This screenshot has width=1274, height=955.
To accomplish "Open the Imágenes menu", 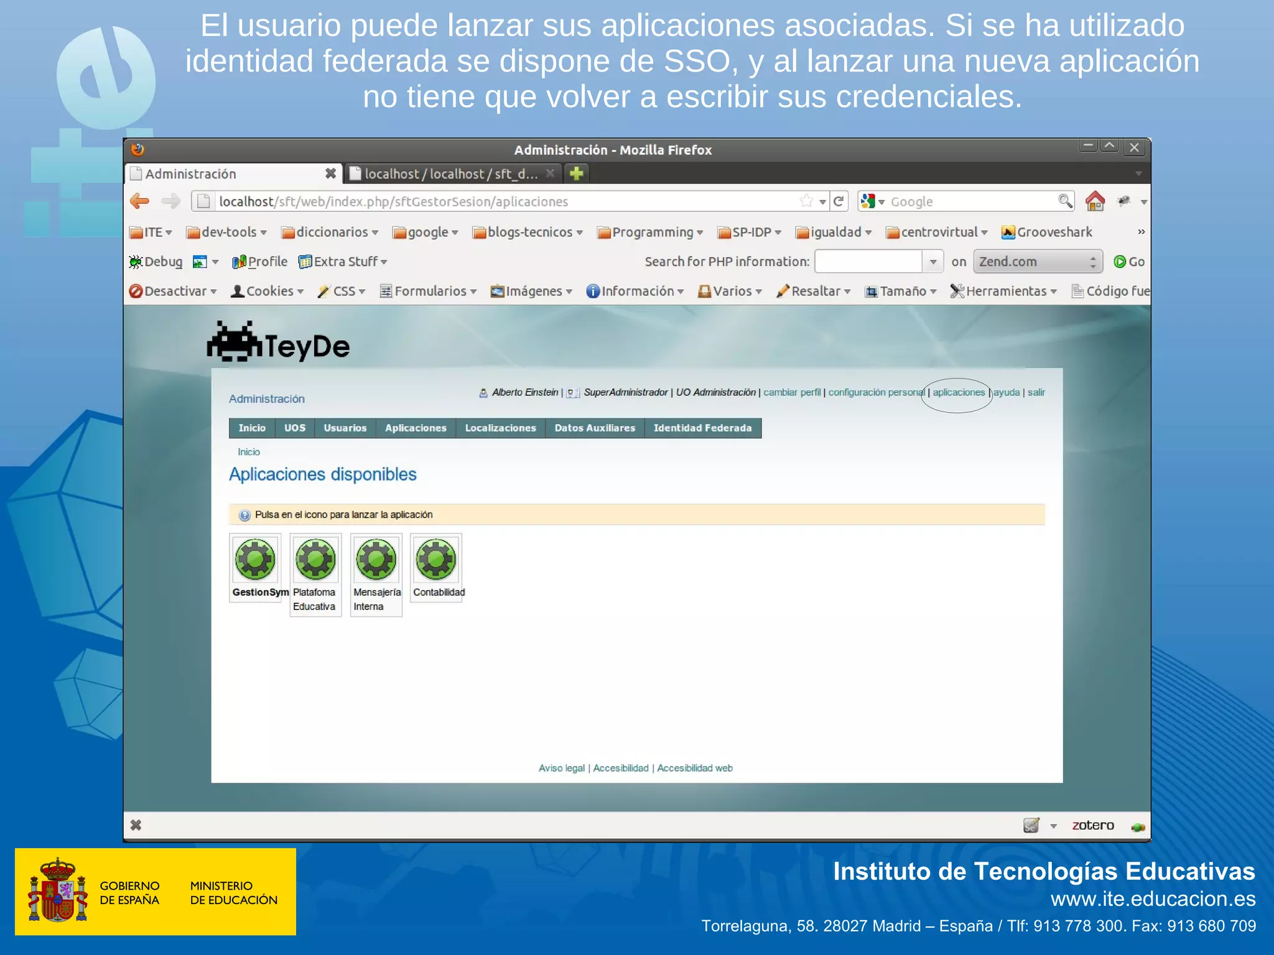I will point(531,291).
